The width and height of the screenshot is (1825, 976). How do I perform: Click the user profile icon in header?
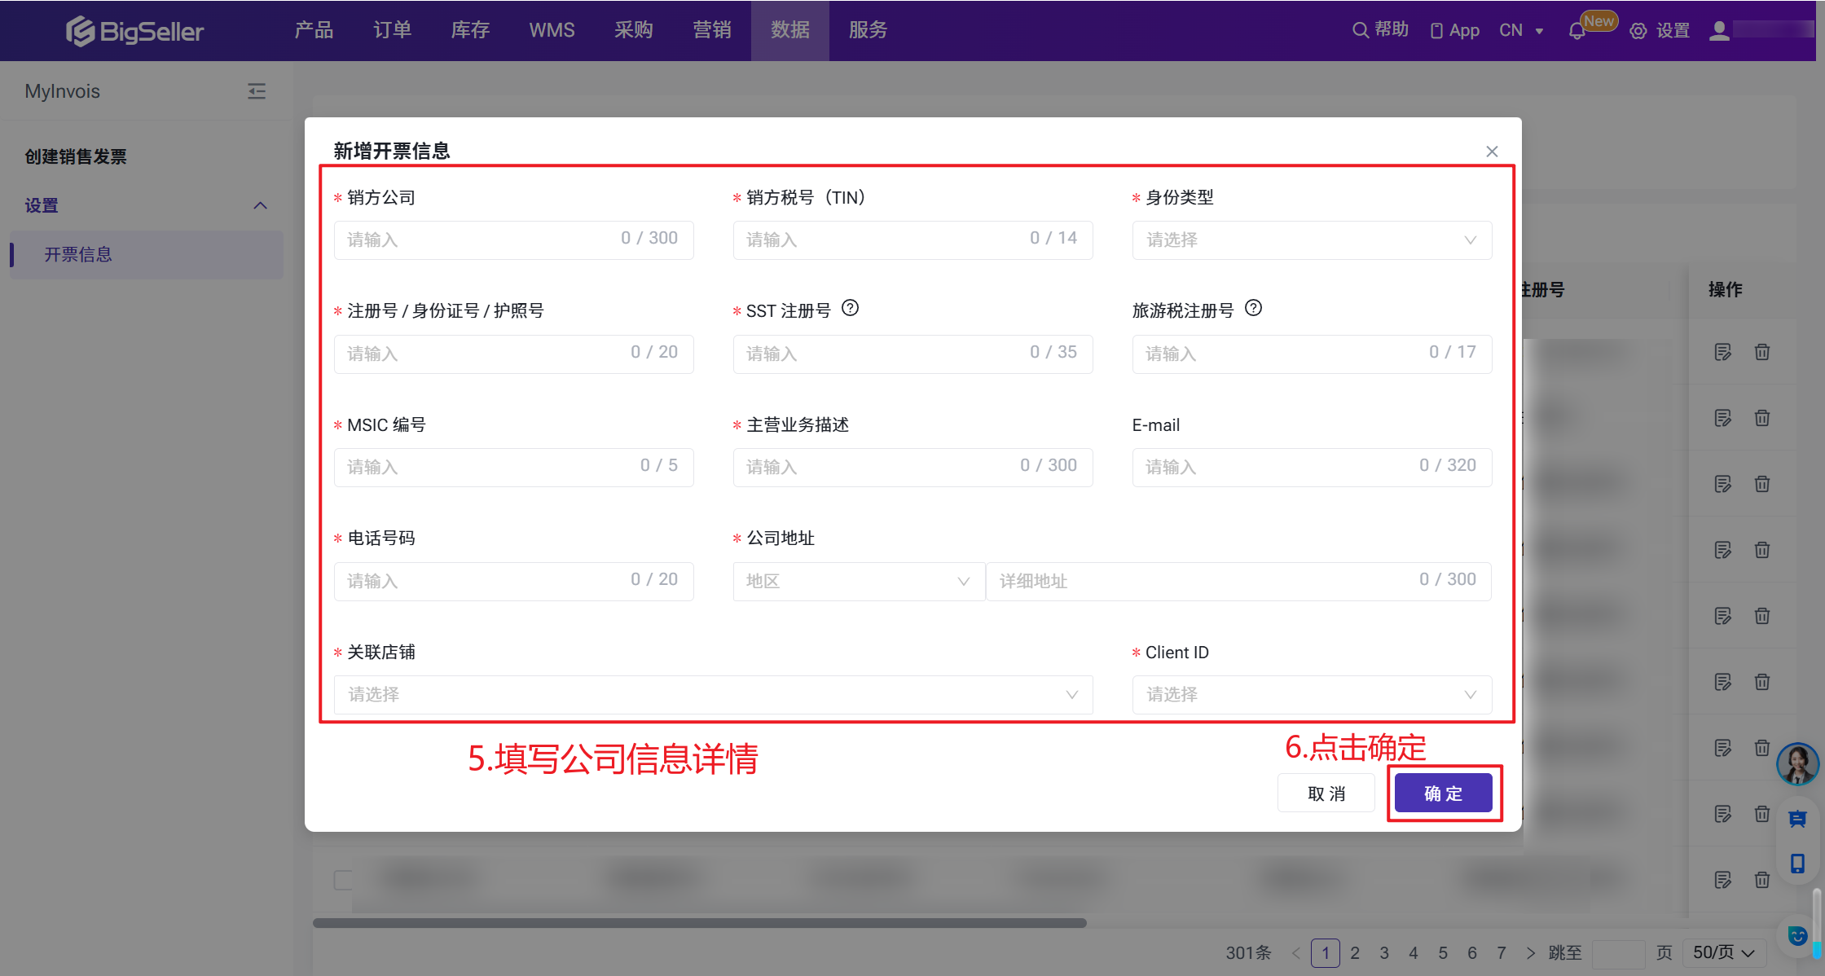1719,31
